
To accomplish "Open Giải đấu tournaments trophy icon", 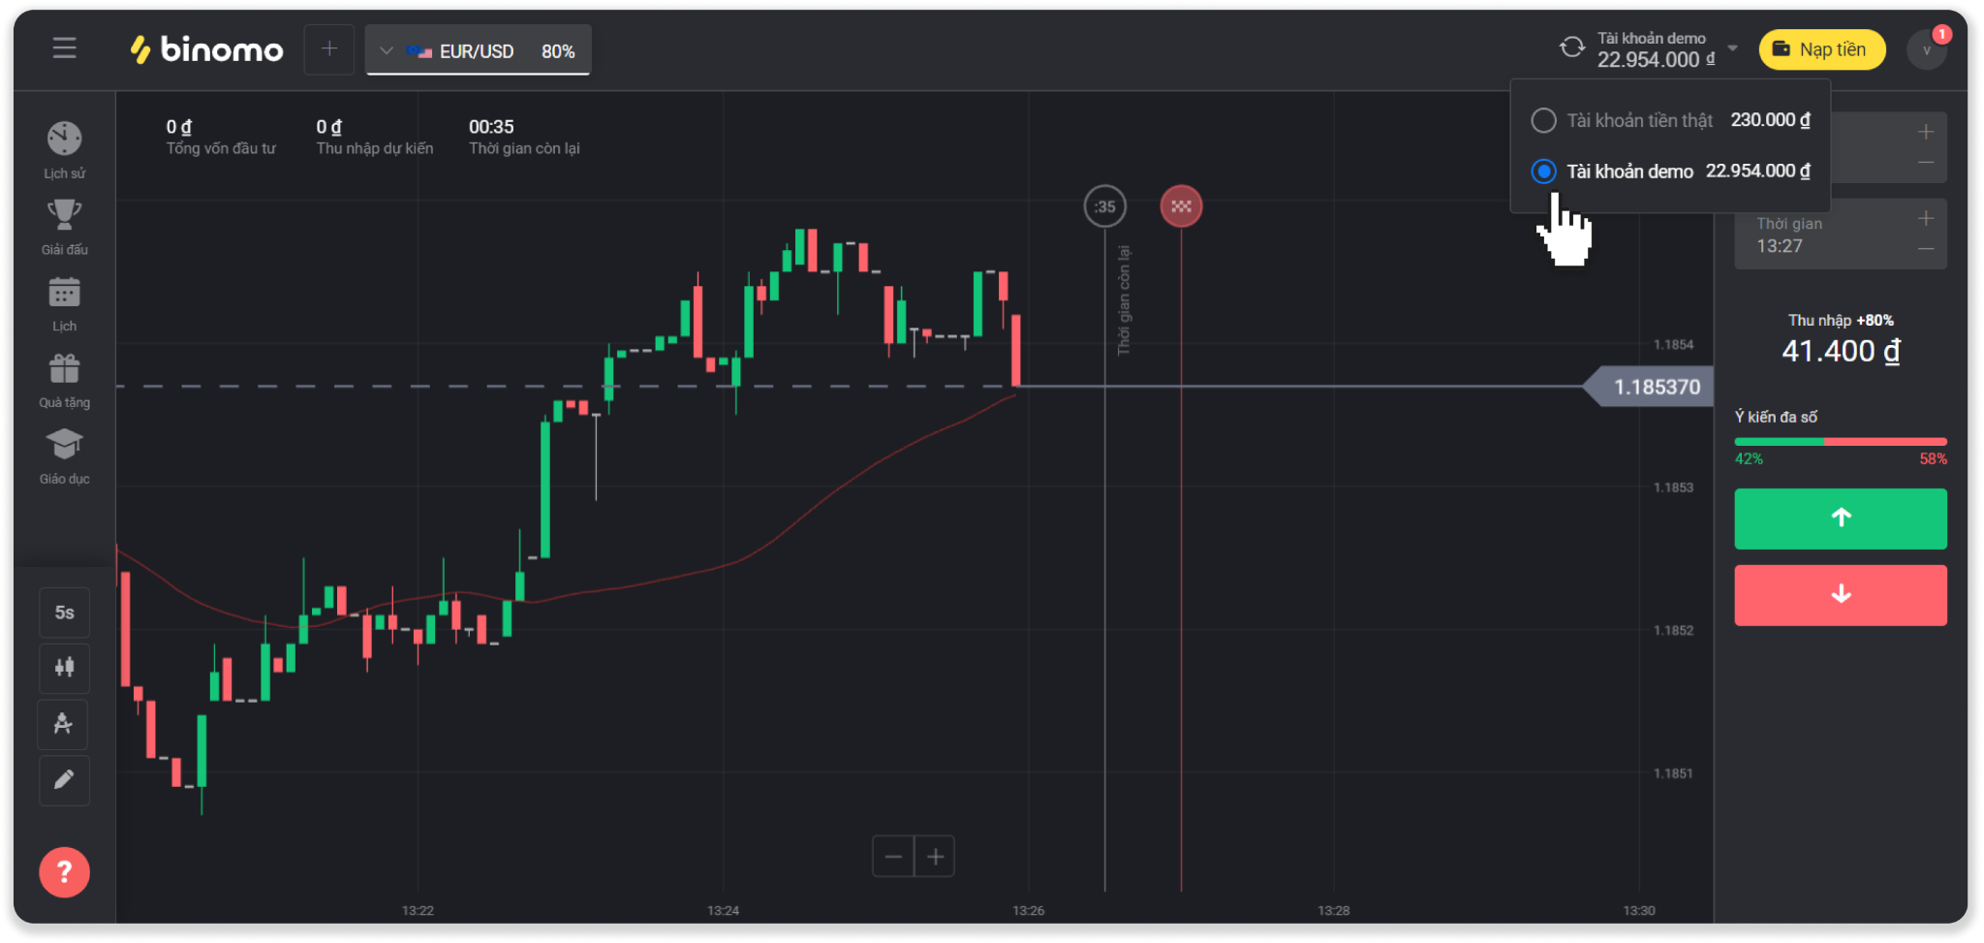I will pos(64,215).
